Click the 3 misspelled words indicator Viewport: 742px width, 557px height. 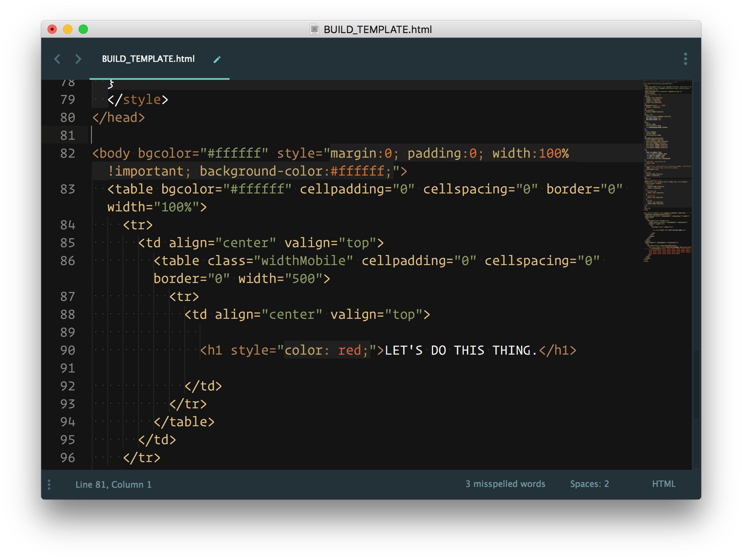click(x=505, y=484)
